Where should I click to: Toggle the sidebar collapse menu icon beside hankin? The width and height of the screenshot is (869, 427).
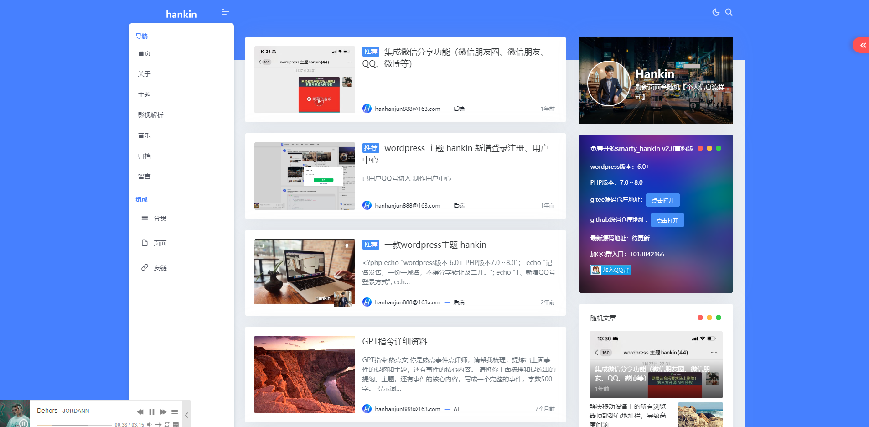click(x=225, y=12)
